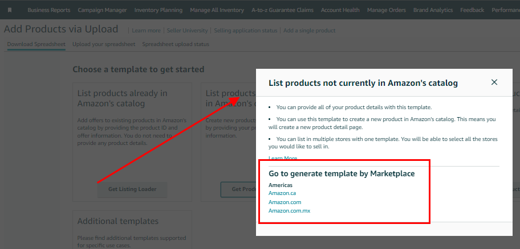Click the bookmark icon in top bar
520x249 pixels.
click(x=10, y=10)
